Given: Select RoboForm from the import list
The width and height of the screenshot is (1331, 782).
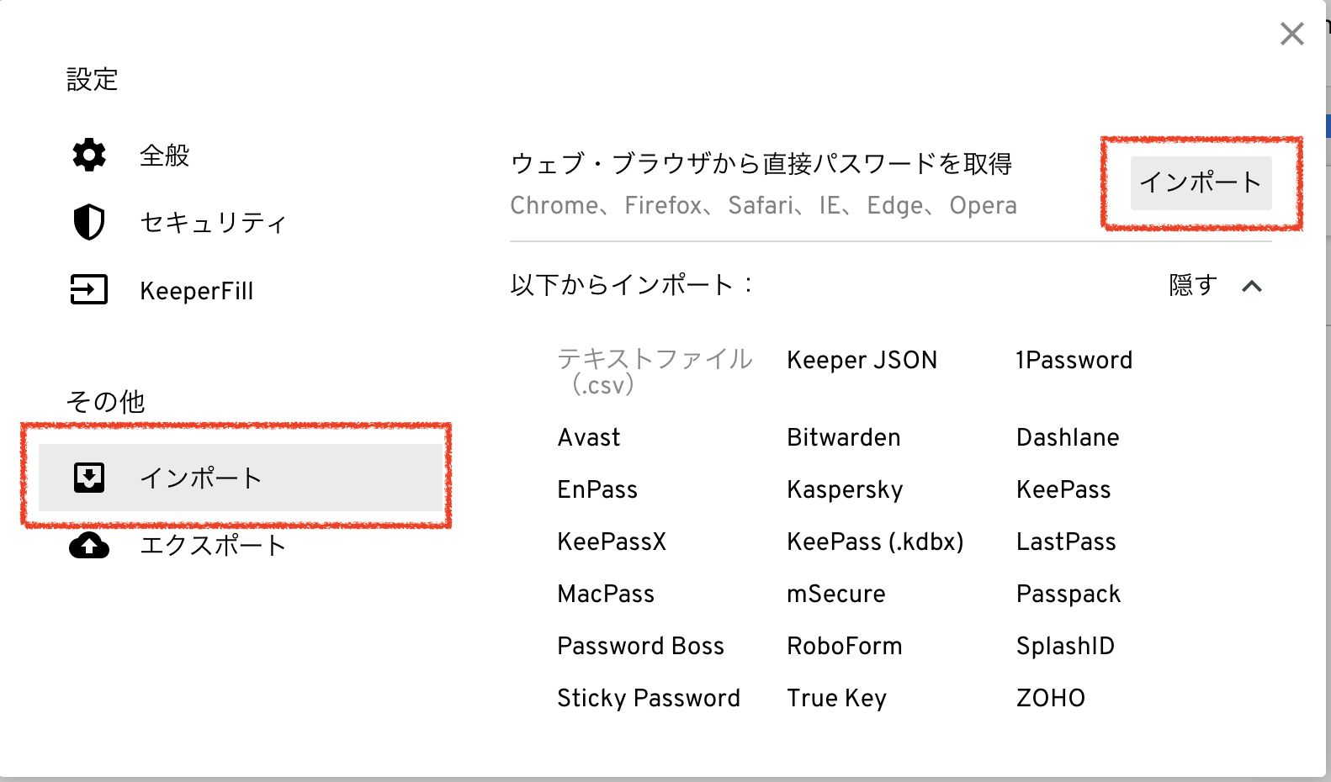Looking at the screenshot, I should [844, 647].
